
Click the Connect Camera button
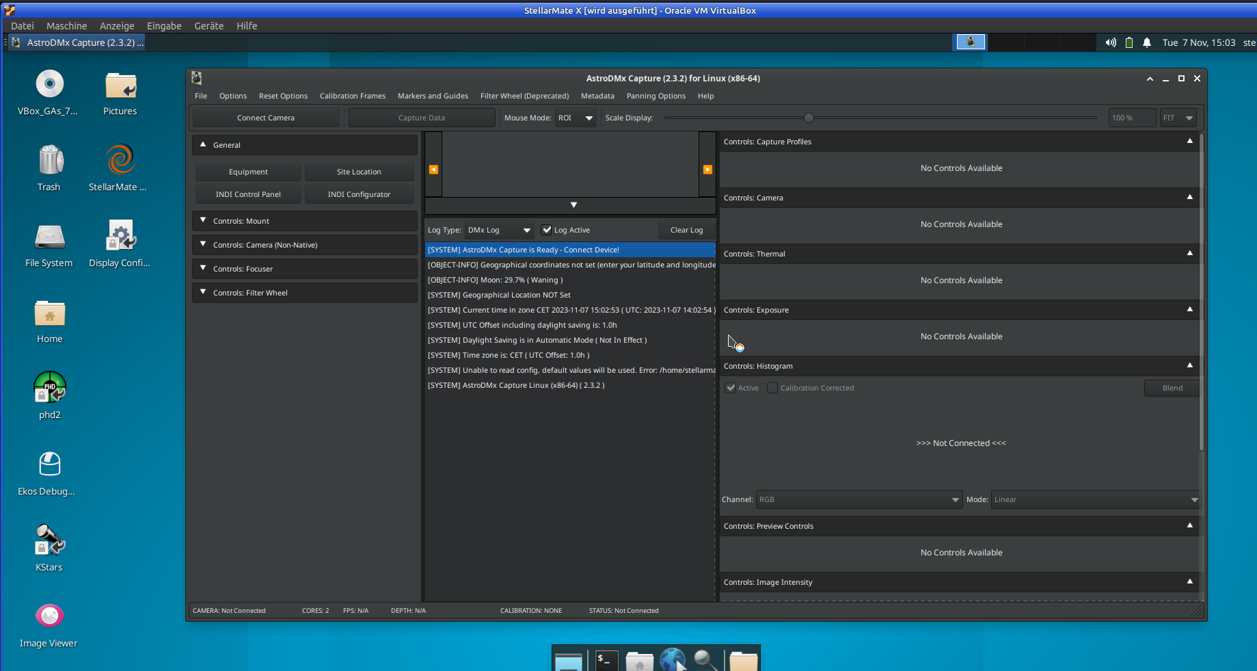266,118
